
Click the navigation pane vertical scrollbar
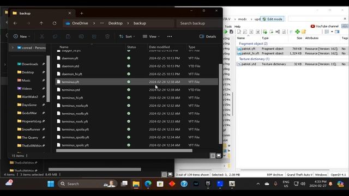tap(48, 79)
